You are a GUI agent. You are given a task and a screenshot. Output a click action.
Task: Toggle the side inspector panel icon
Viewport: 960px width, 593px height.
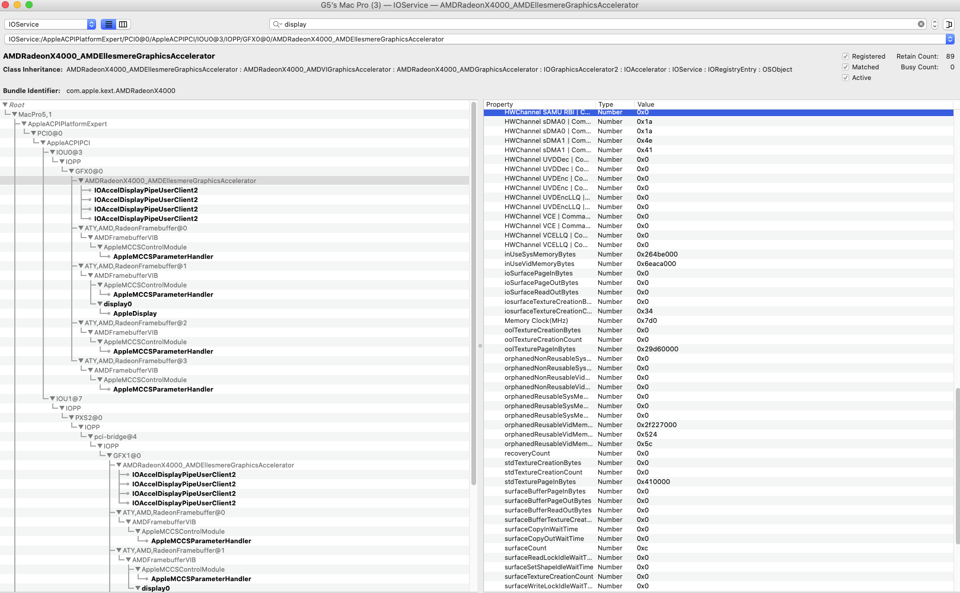pos(948,24)
